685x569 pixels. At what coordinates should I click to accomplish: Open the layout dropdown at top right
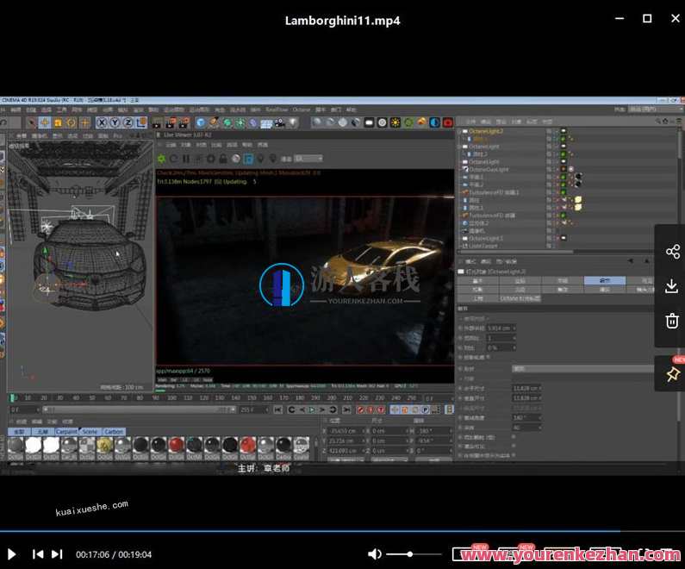(x=655, y=109)
